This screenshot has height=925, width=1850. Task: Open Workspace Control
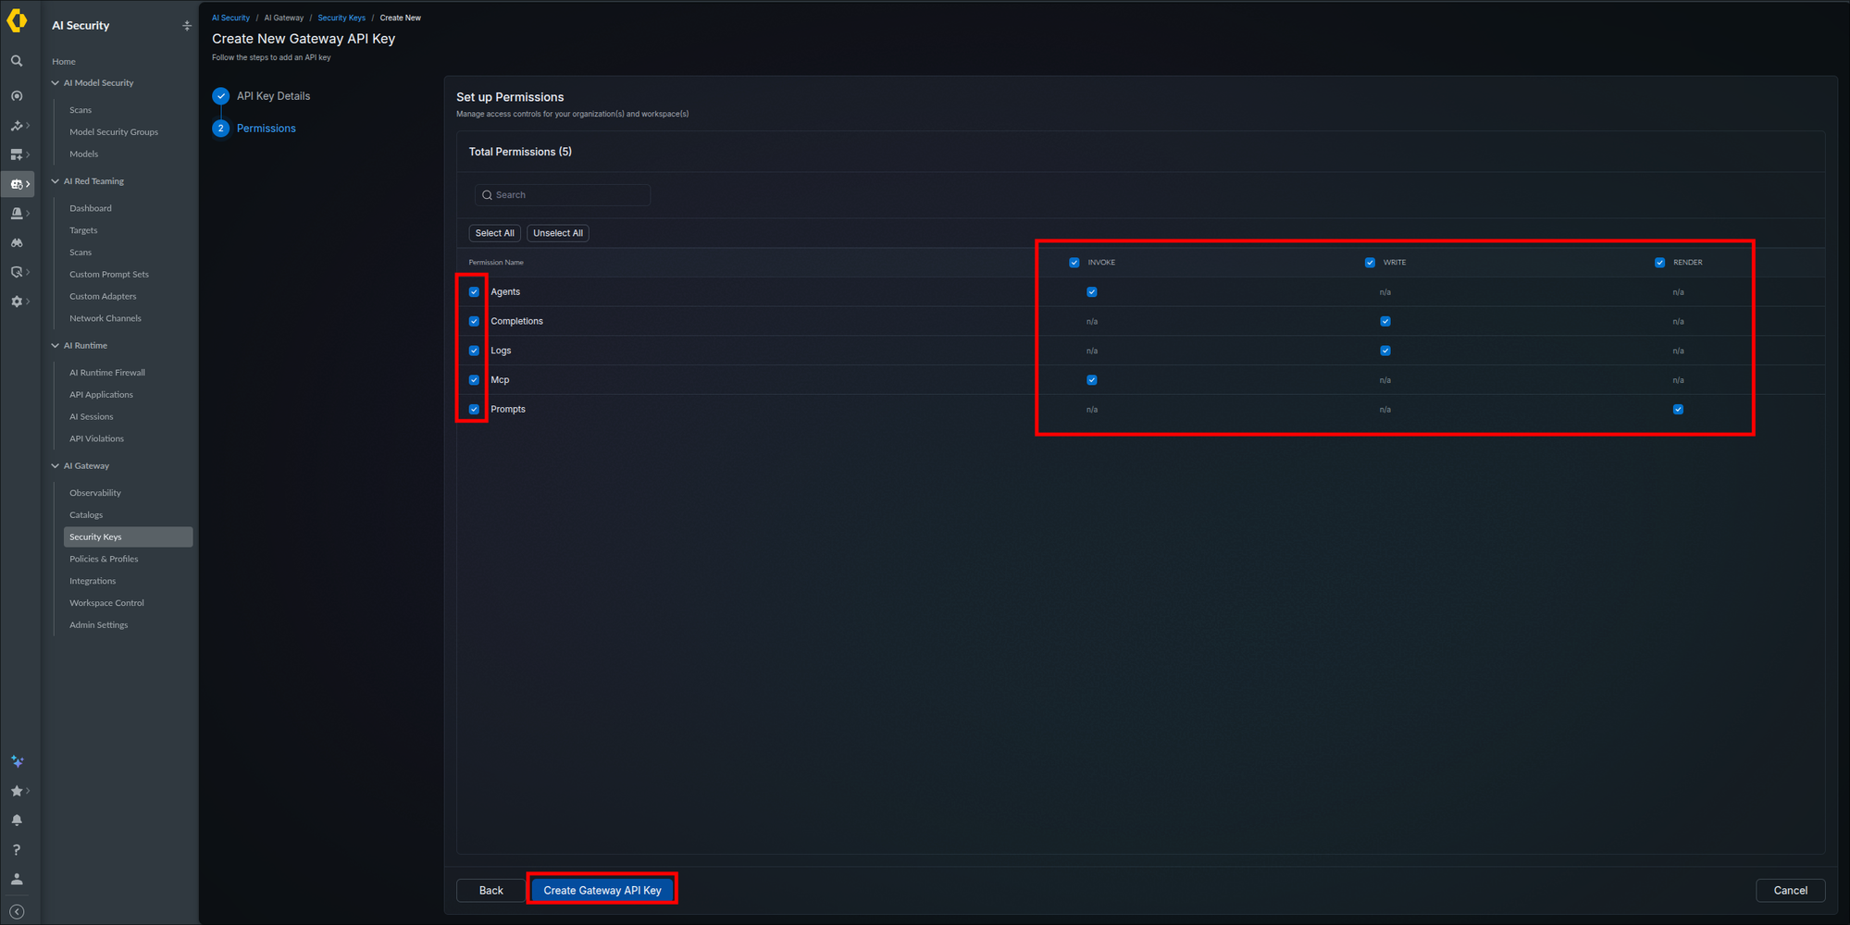106,603
